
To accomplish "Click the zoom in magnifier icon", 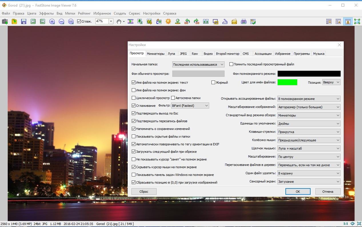I will tap(52, 21).
